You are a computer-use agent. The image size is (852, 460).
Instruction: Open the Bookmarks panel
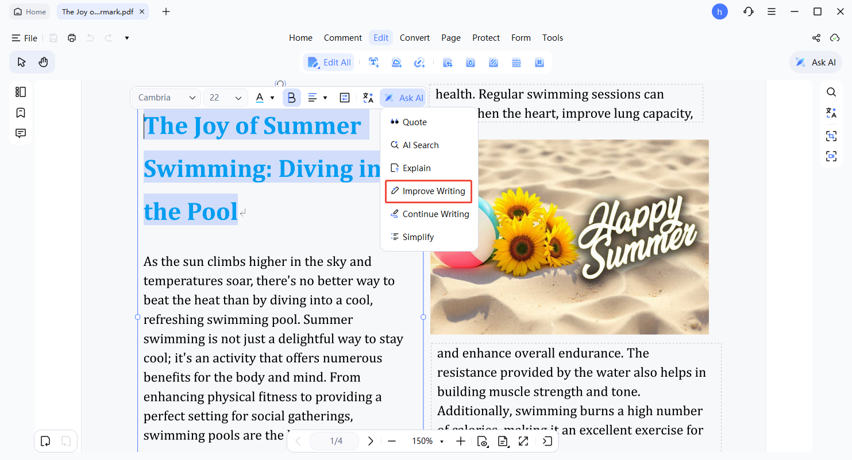click(x=20, y=113)
